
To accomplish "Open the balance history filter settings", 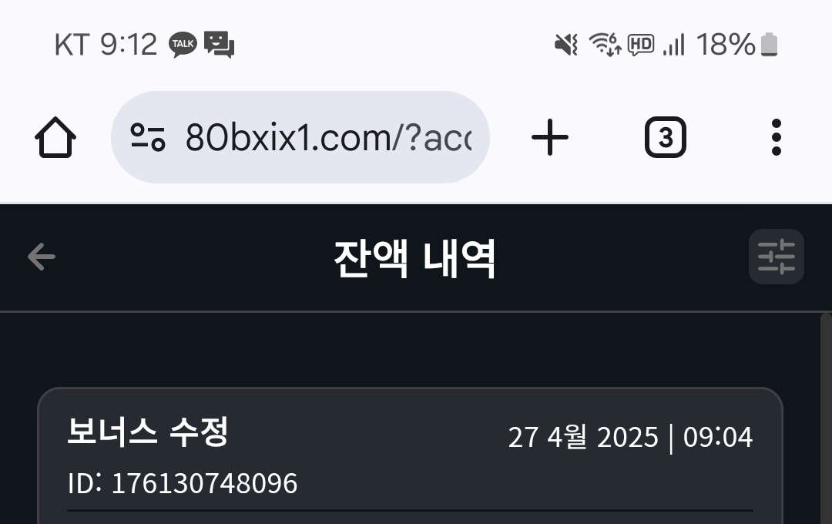I will 777,257.
